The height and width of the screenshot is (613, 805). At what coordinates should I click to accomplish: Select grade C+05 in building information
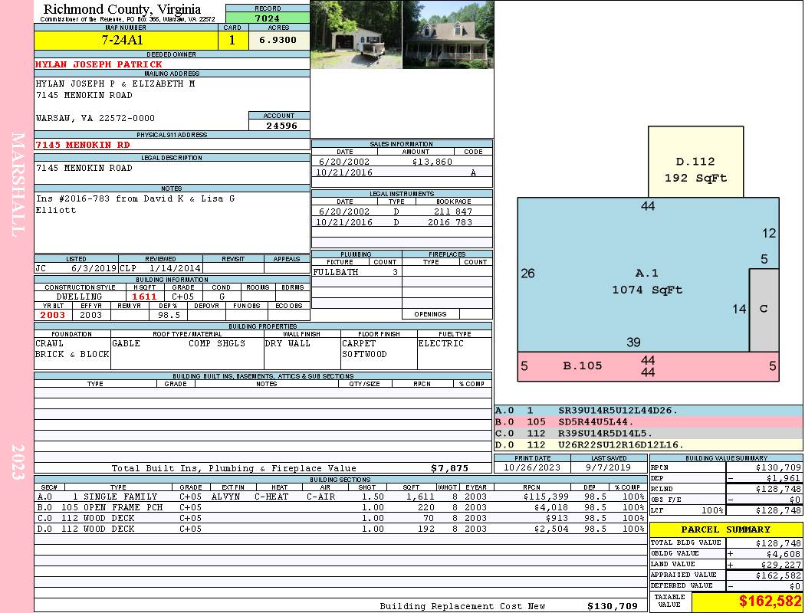[182, 297]
